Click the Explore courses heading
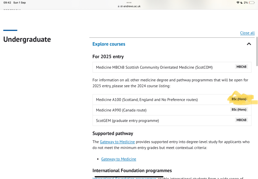This screenshot has width=258, height=179. coord(109,44)
